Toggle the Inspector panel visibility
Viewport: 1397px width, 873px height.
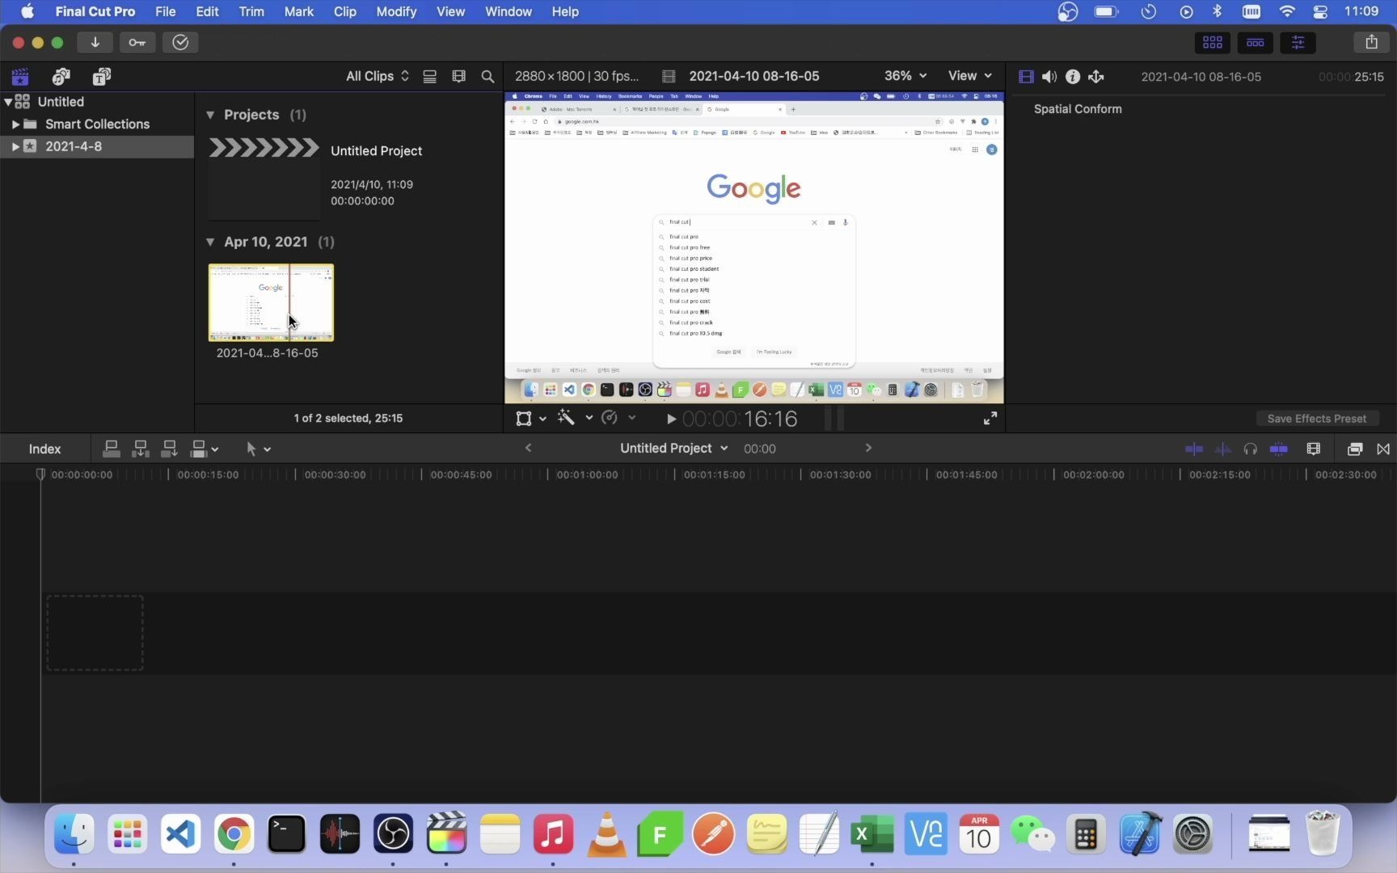click(x=1298, y=43)
